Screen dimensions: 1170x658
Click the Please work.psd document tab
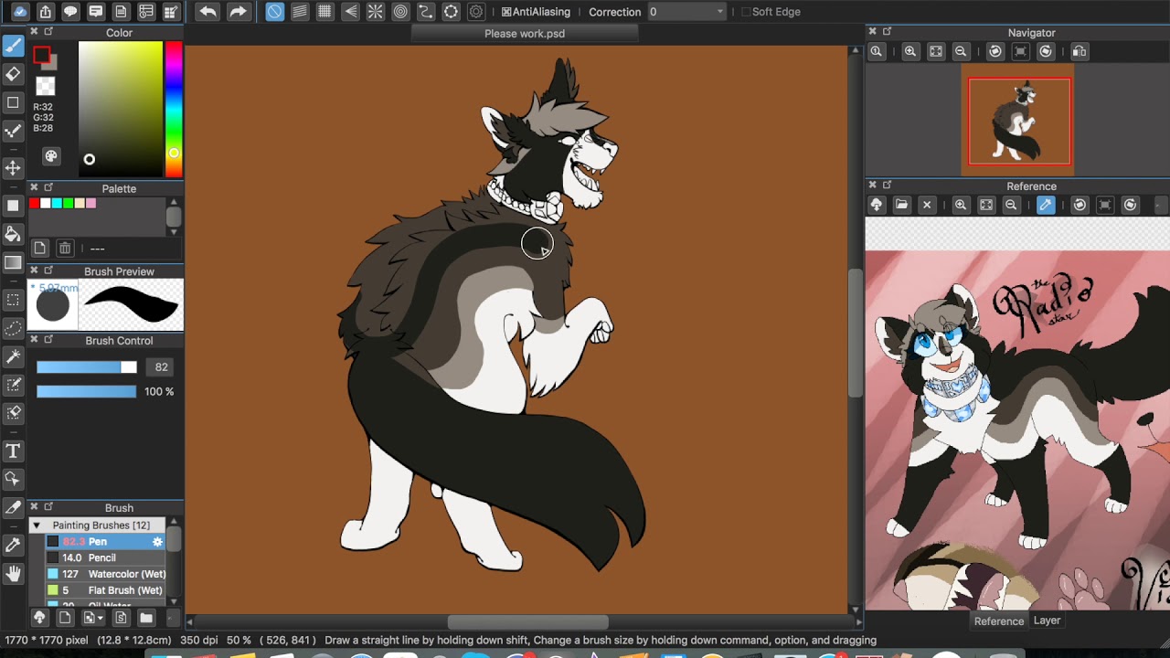(x=525, y=34)
